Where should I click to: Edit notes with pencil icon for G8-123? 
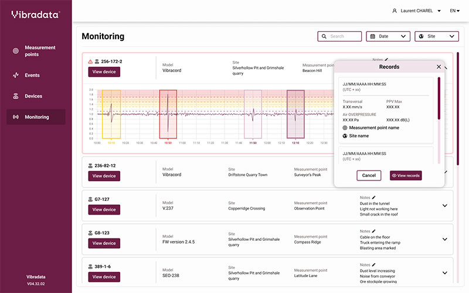(x=373, y=231)
